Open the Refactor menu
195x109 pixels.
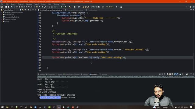point(21,4)
